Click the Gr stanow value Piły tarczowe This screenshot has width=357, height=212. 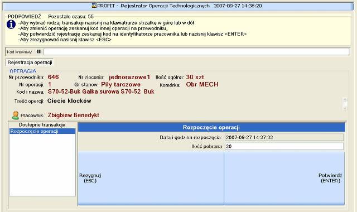(x=120, y=84)
